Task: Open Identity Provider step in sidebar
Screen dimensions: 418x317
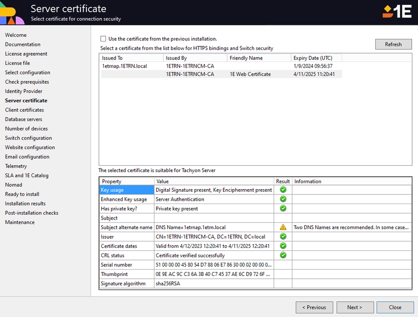Action: (23, 91)
